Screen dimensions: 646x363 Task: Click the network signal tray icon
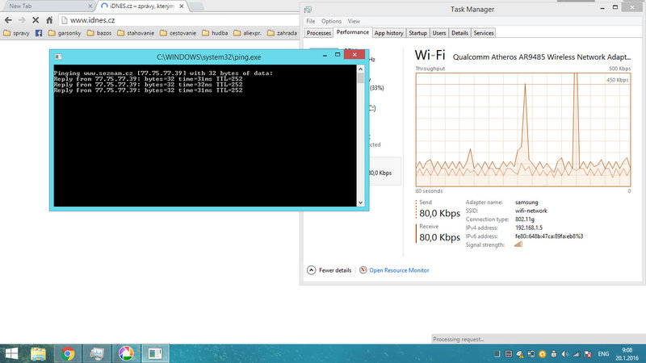point(577,354)
